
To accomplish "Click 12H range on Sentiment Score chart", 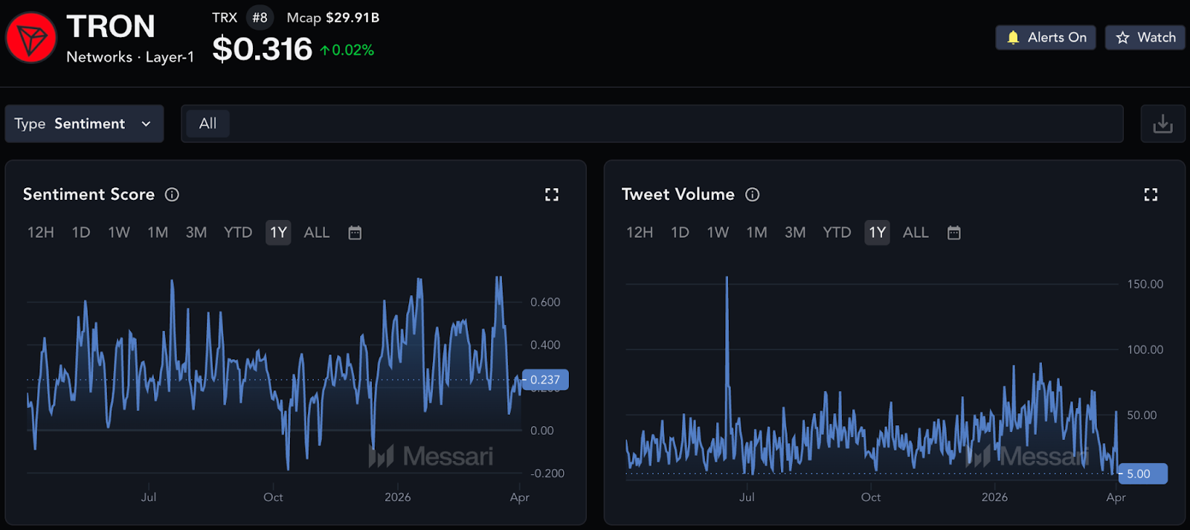I will coord(41,233).
